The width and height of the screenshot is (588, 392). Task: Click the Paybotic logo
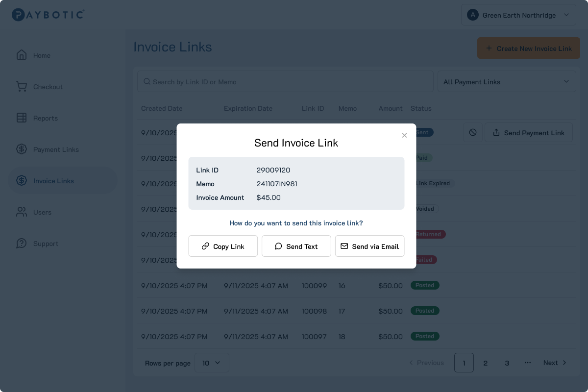click(x=48, y=15)
